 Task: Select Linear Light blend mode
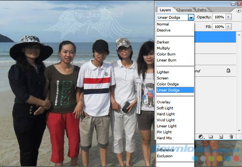pyautogui.click(x=167, y=126)
